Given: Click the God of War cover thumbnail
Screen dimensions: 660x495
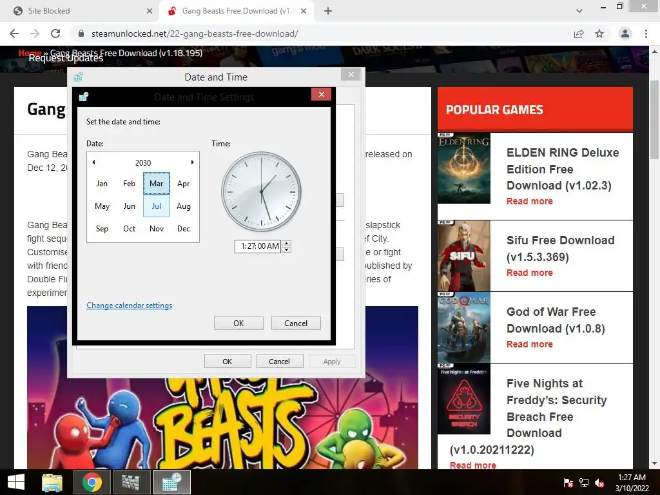Looking at the screenshot, I should [x=464, y=327].
